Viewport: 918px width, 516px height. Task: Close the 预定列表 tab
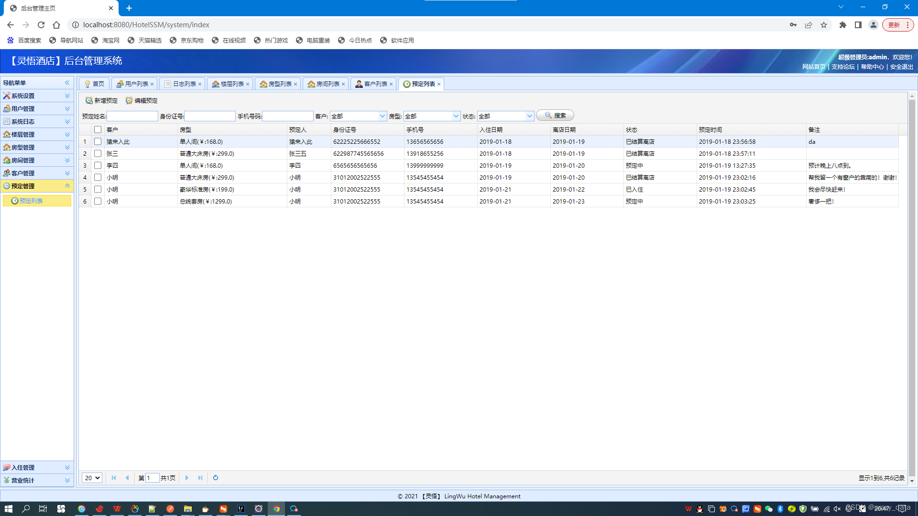[439, 84]
